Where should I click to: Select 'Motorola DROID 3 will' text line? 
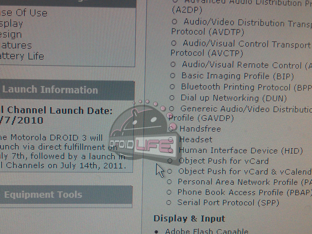(x=56, y=138)
